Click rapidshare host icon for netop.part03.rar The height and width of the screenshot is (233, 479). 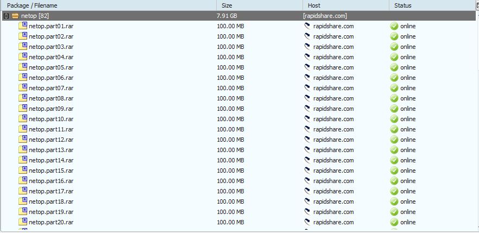click(x=307, y=47)
